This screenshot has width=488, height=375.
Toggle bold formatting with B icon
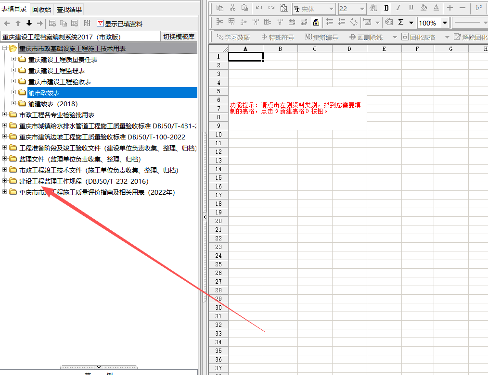(386, 8)
